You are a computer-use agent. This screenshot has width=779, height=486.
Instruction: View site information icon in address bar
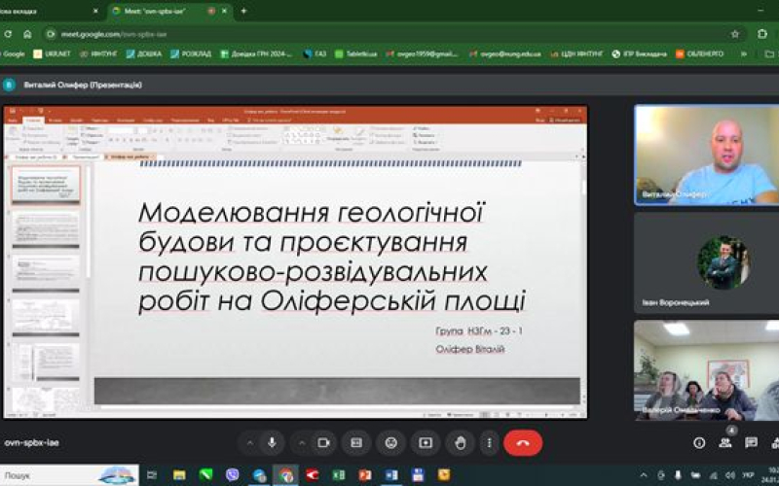point(51,34)
